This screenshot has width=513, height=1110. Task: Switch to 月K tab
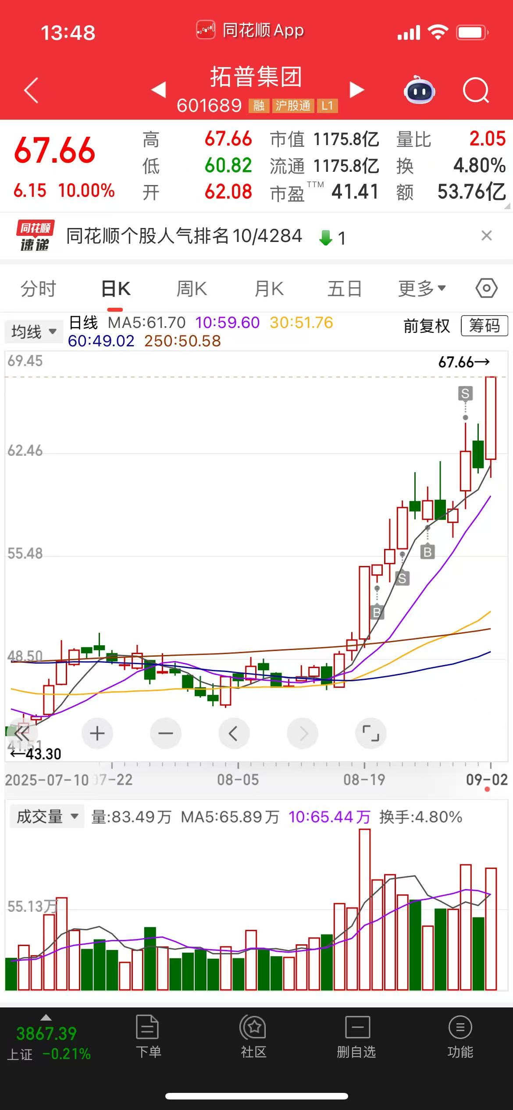[269, 288]
